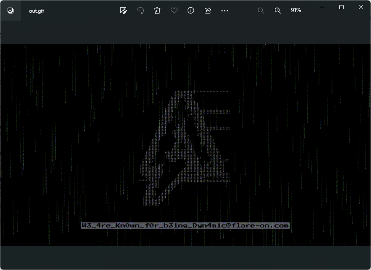Click the empty title bar beside the three-dot menu
The height and width of the screenshot is (270, 371).
coord(244,11)
